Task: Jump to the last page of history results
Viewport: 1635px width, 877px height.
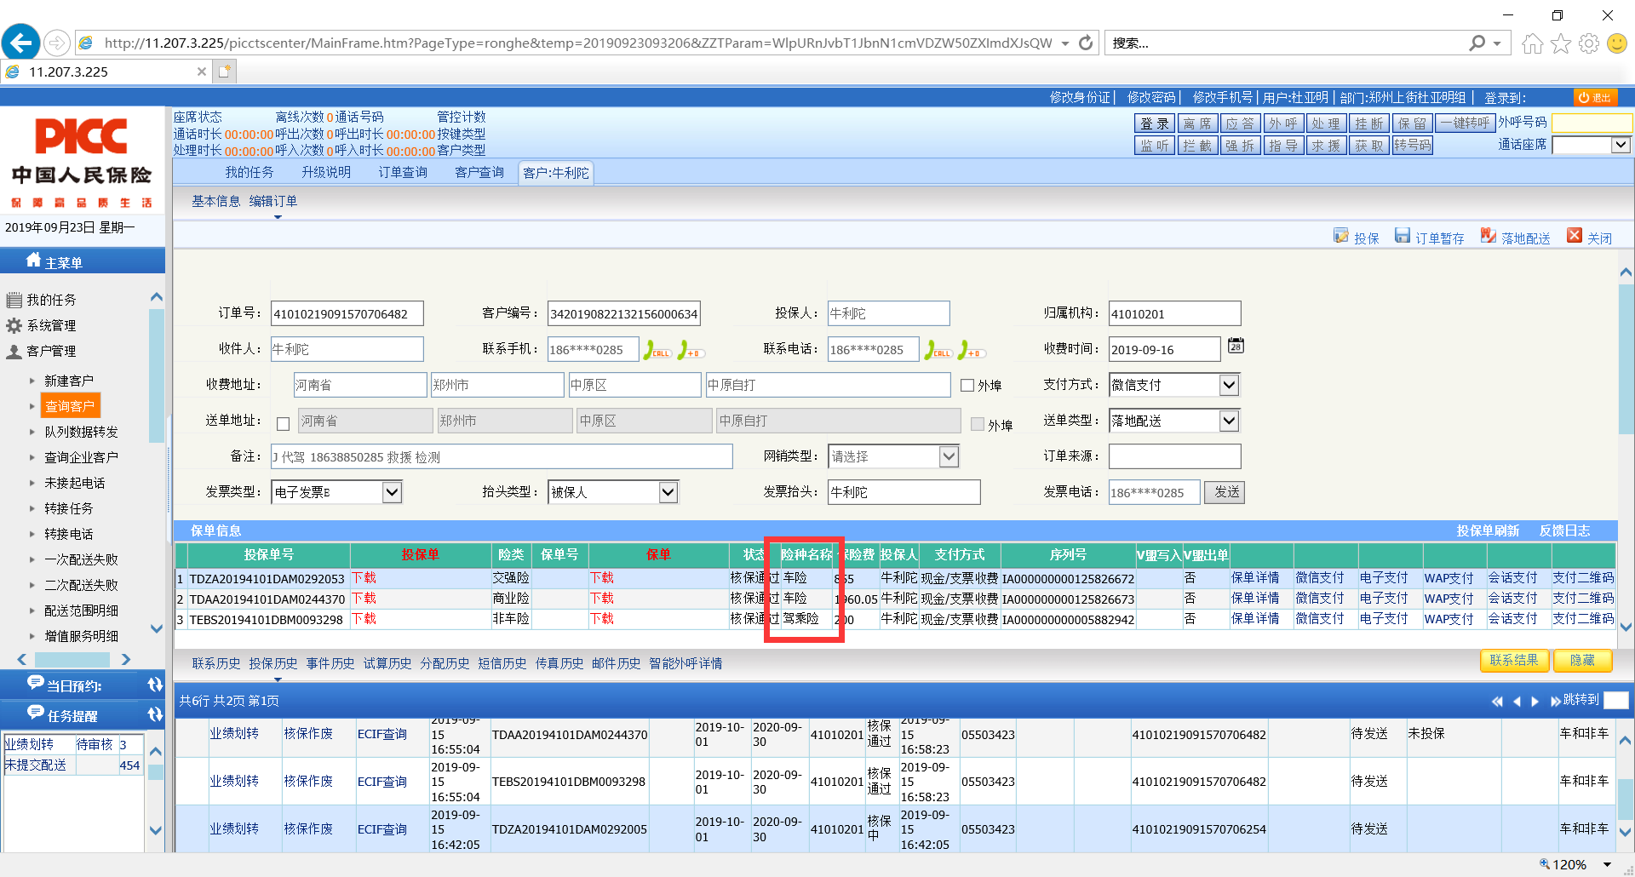Action: pos(1555,701)
